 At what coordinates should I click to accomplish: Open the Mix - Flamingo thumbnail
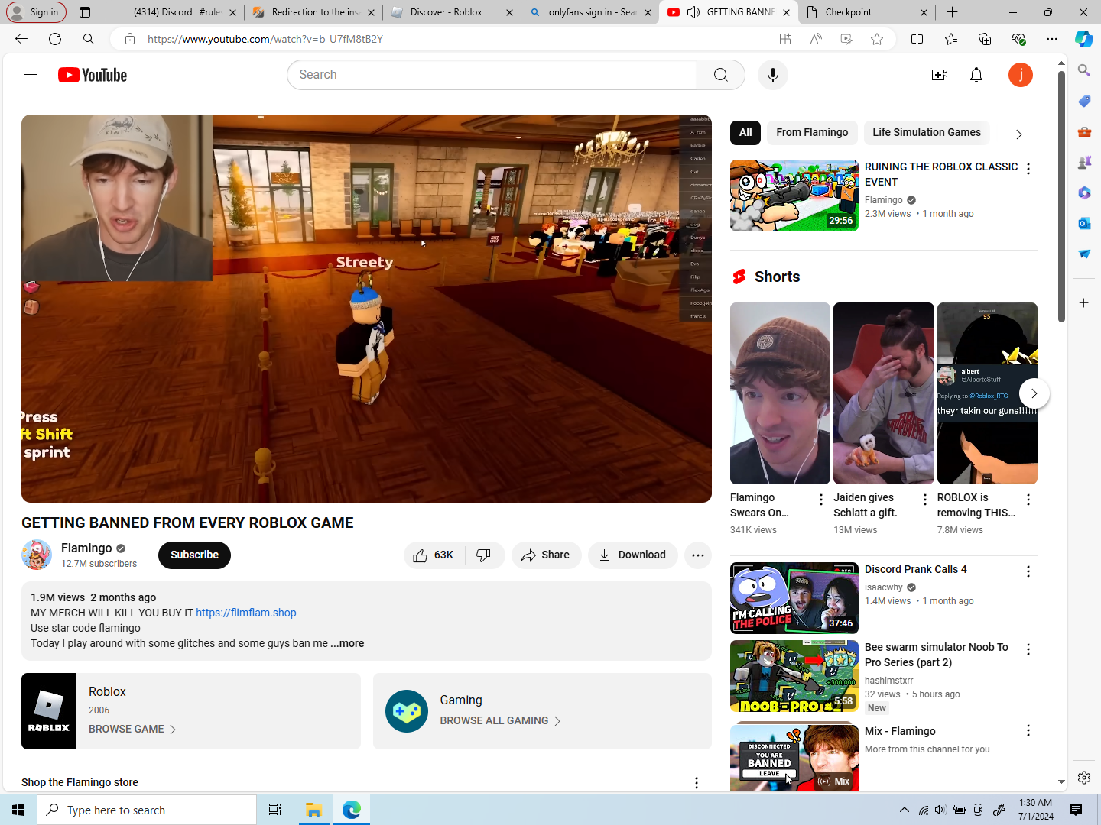[794, 756]
